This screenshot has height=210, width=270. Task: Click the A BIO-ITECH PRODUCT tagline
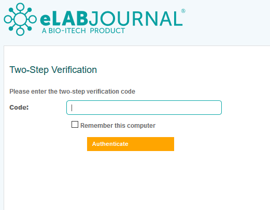(x=83, y=31)
